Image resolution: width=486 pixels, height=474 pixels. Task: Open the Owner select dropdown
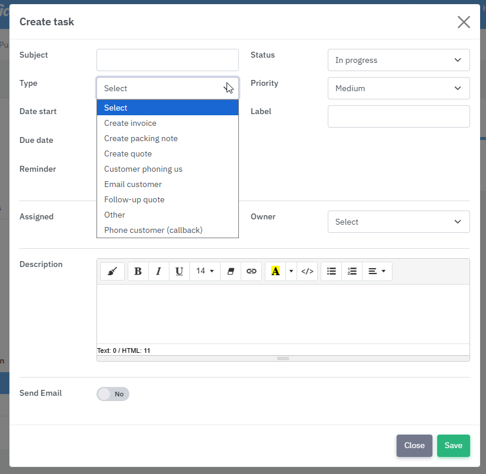pos(398,222)
